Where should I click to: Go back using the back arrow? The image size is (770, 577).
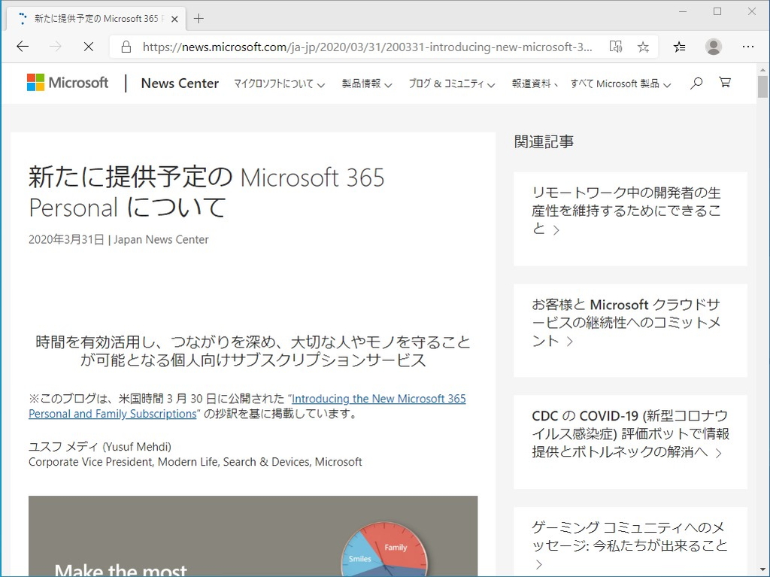tap(22, 46)
